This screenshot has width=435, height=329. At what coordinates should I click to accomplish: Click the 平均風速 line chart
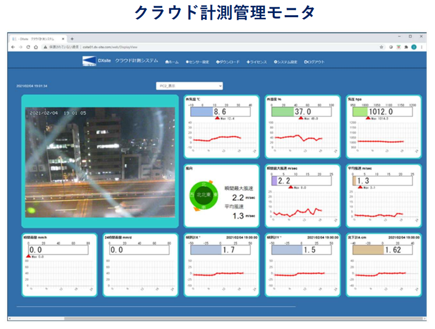click(384, 206)
